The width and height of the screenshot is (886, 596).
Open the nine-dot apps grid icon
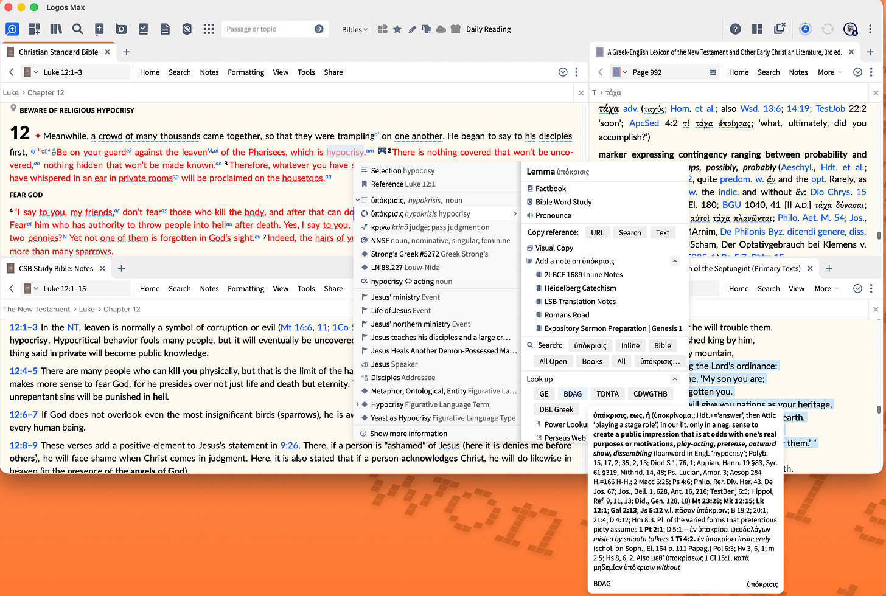coord(209,29)
